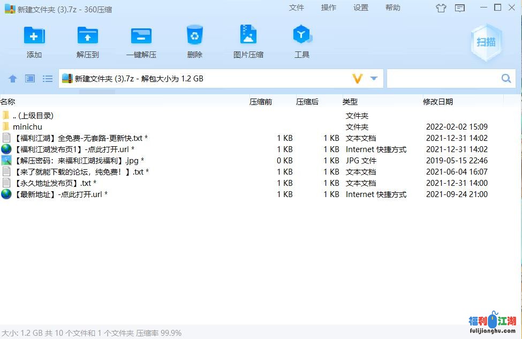
Task: Select the minichu folder
Action: point(27,127)
